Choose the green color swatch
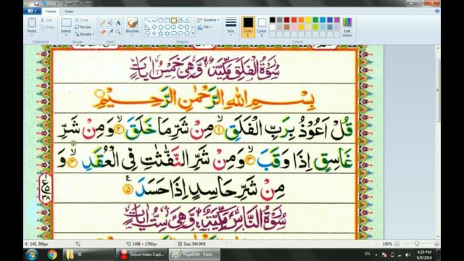The height and width of the screenshot is (261, 464). click(x=315, y=20)
